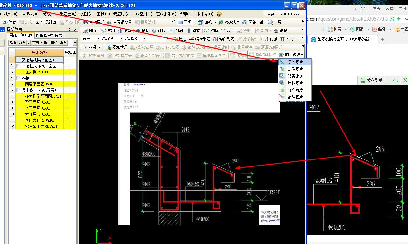Click the green cloud icon beside 发送到手机
Screen dimensions: 408x244
point(395,81)
